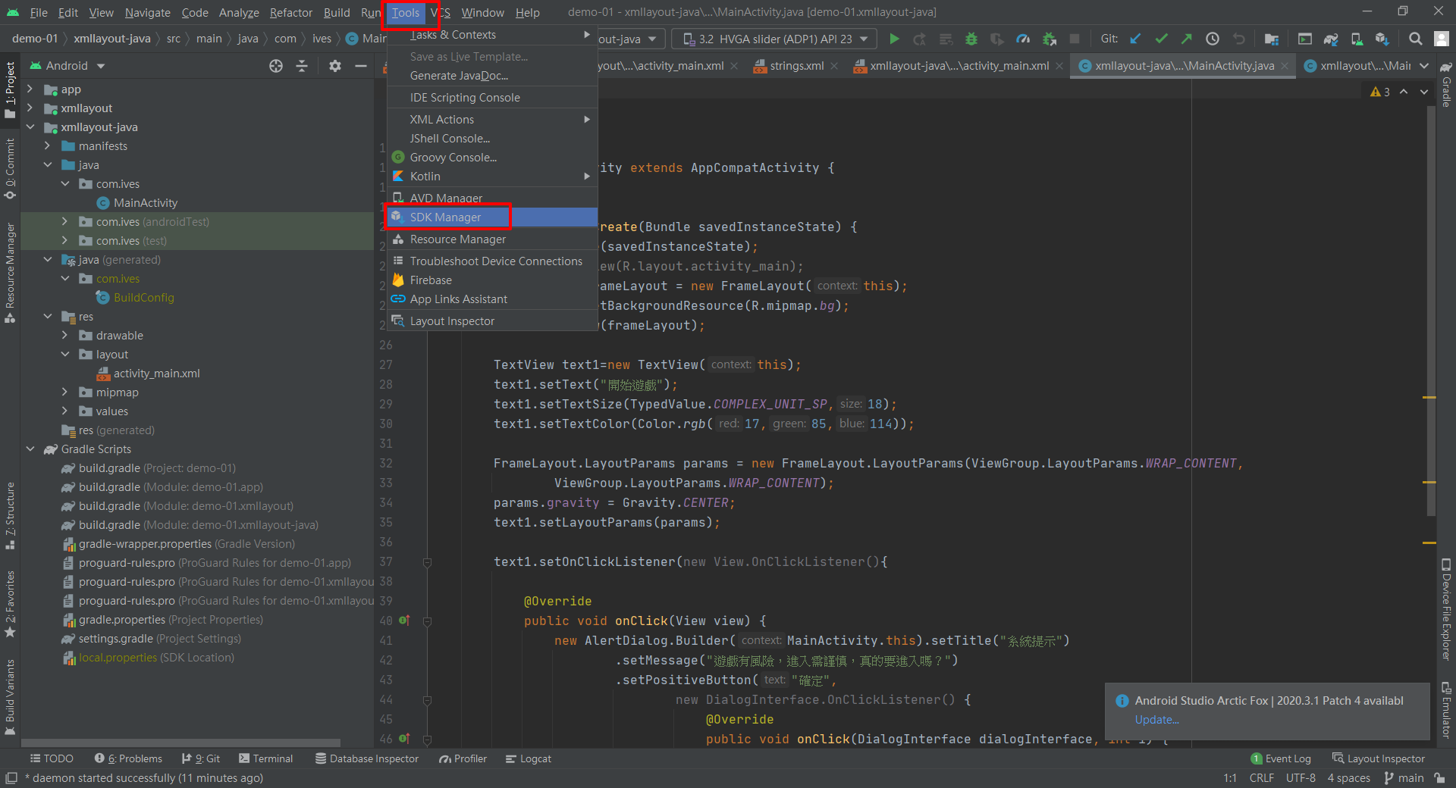Click UTF-8 encoding in status bar
1456x788 pixels.
[x=1301, y=778]
